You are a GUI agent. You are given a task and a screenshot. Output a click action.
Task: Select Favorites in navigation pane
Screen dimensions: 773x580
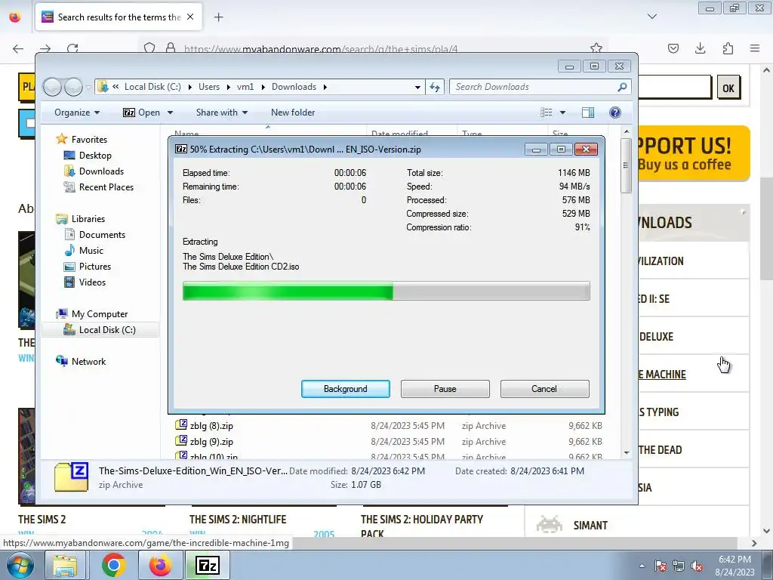(x=89, y=140)
